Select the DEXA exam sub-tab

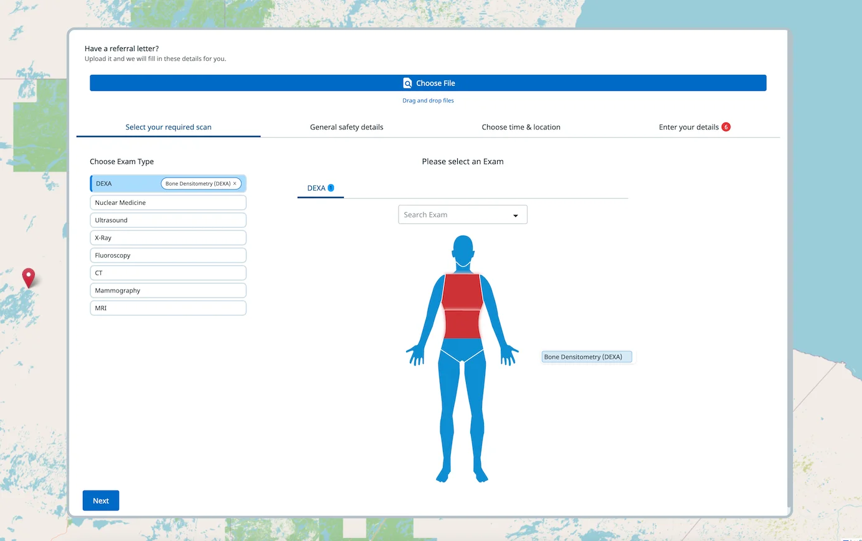click(x=320, y=188)
